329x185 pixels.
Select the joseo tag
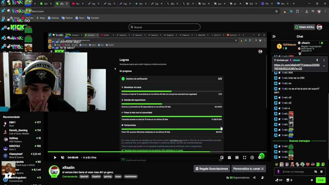[x=118, y=177]
